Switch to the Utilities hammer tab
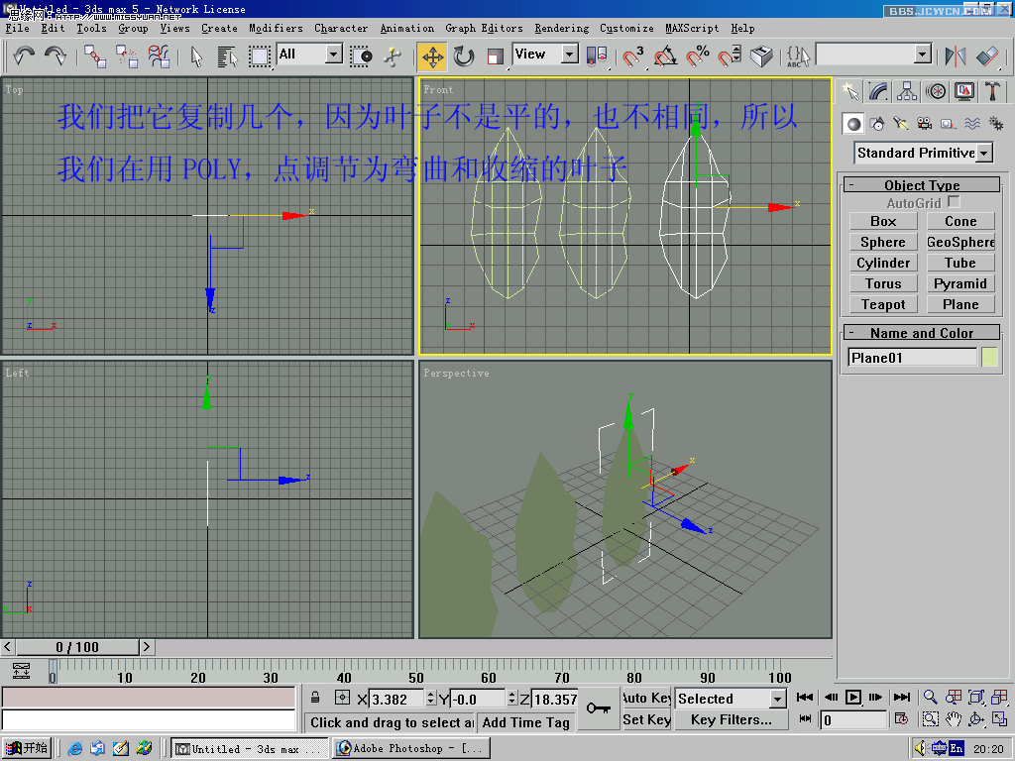Viewport: 1015px width, 761px height. (x=992, y=91)
